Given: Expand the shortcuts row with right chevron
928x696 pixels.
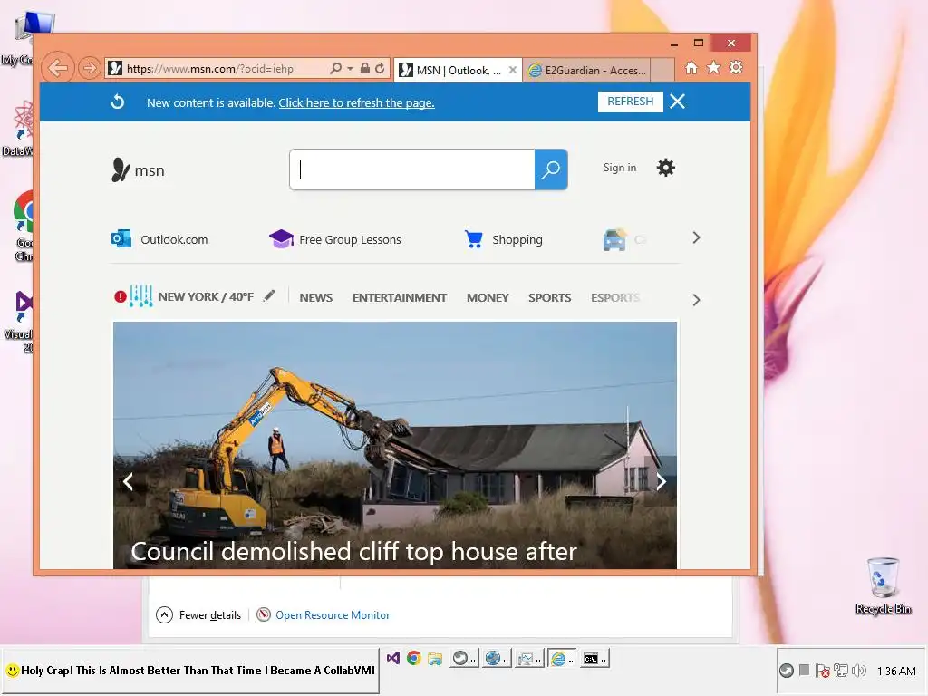Looking at the screenshot, I should point(696,238).
